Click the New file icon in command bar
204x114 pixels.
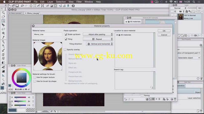click(9, 6)
